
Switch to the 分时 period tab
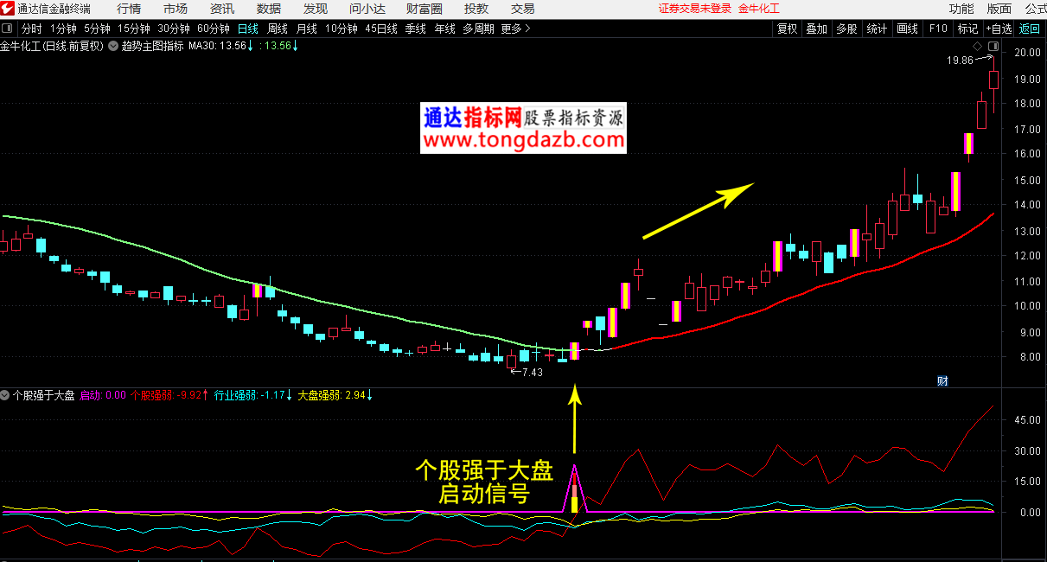click(x=32, y=29)
